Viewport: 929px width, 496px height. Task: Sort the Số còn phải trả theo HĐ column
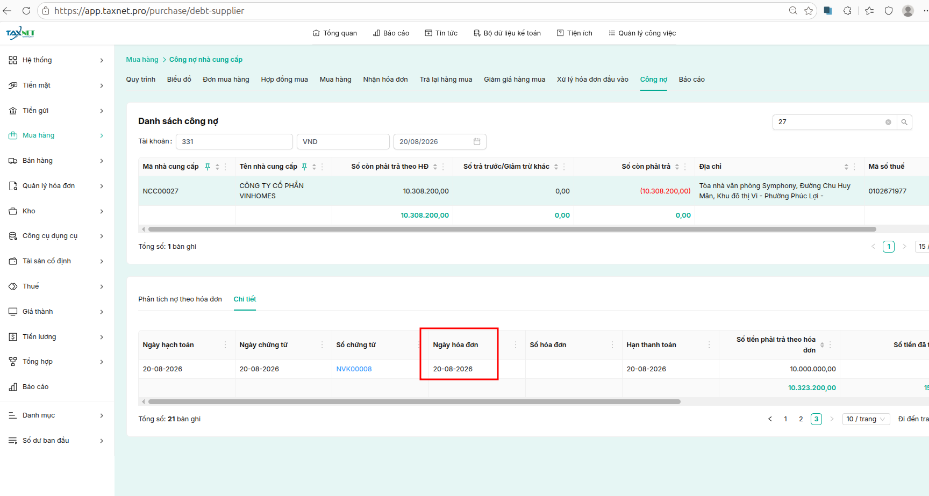435,167
